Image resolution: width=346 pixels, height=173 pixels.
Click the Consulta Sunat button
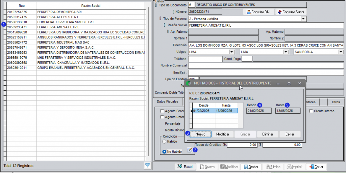click(291, 12)
